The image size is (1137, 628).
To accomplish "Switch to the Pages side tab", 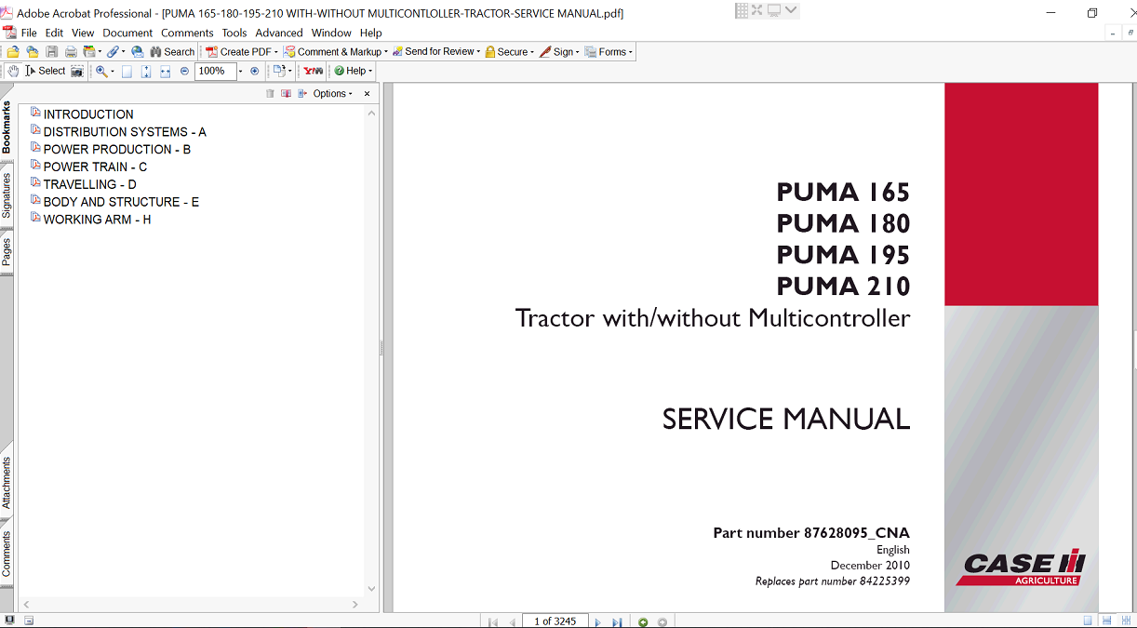I will coord(7,252).
